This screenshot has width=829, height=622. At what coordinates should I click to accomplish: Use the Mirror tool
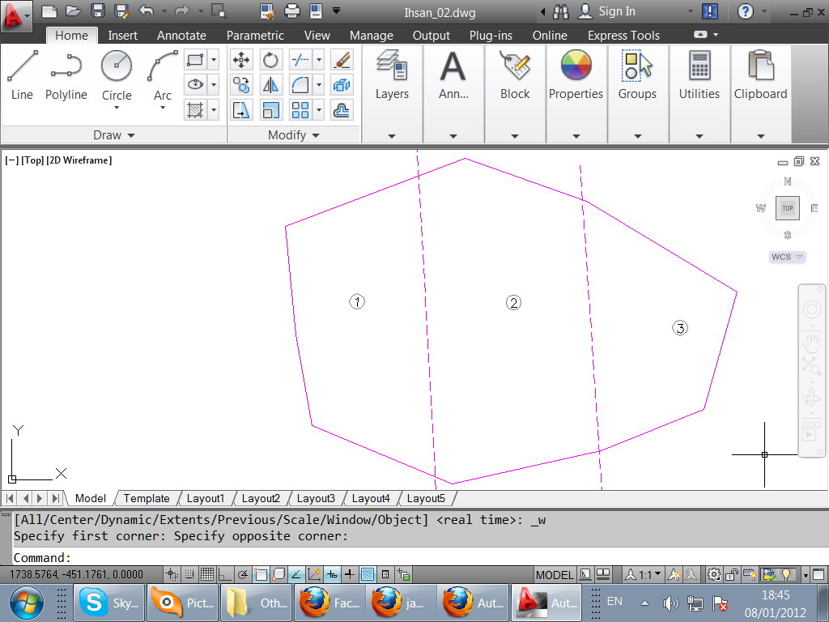270,85
